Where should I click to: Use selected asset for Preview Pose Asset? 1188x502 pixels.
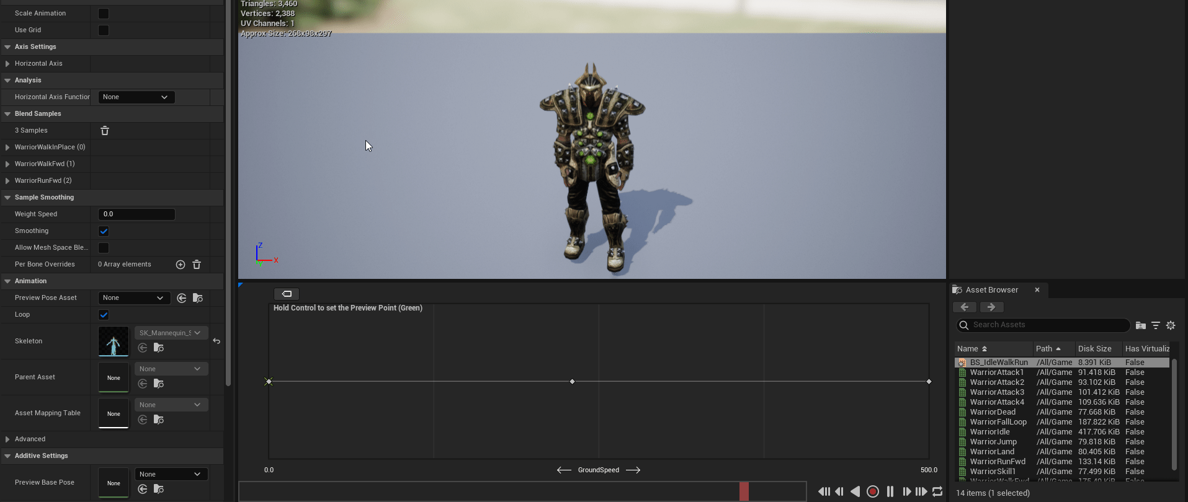point(182,298)
